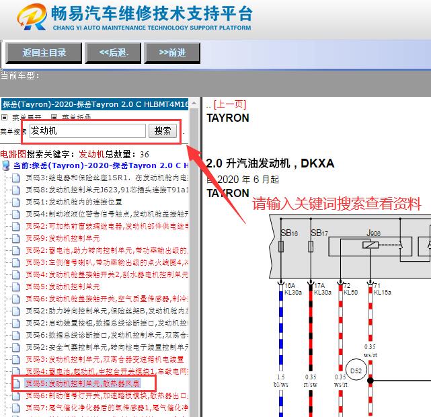This screenshot has width=431, height=417.
Task: Click page icon of 页码4:蓄电池,起动机
Action: (x=16, y=371)
